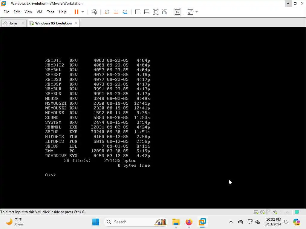Click the VMware Workstation taskbar icon

pyautogui.click(x=202, y=222)
